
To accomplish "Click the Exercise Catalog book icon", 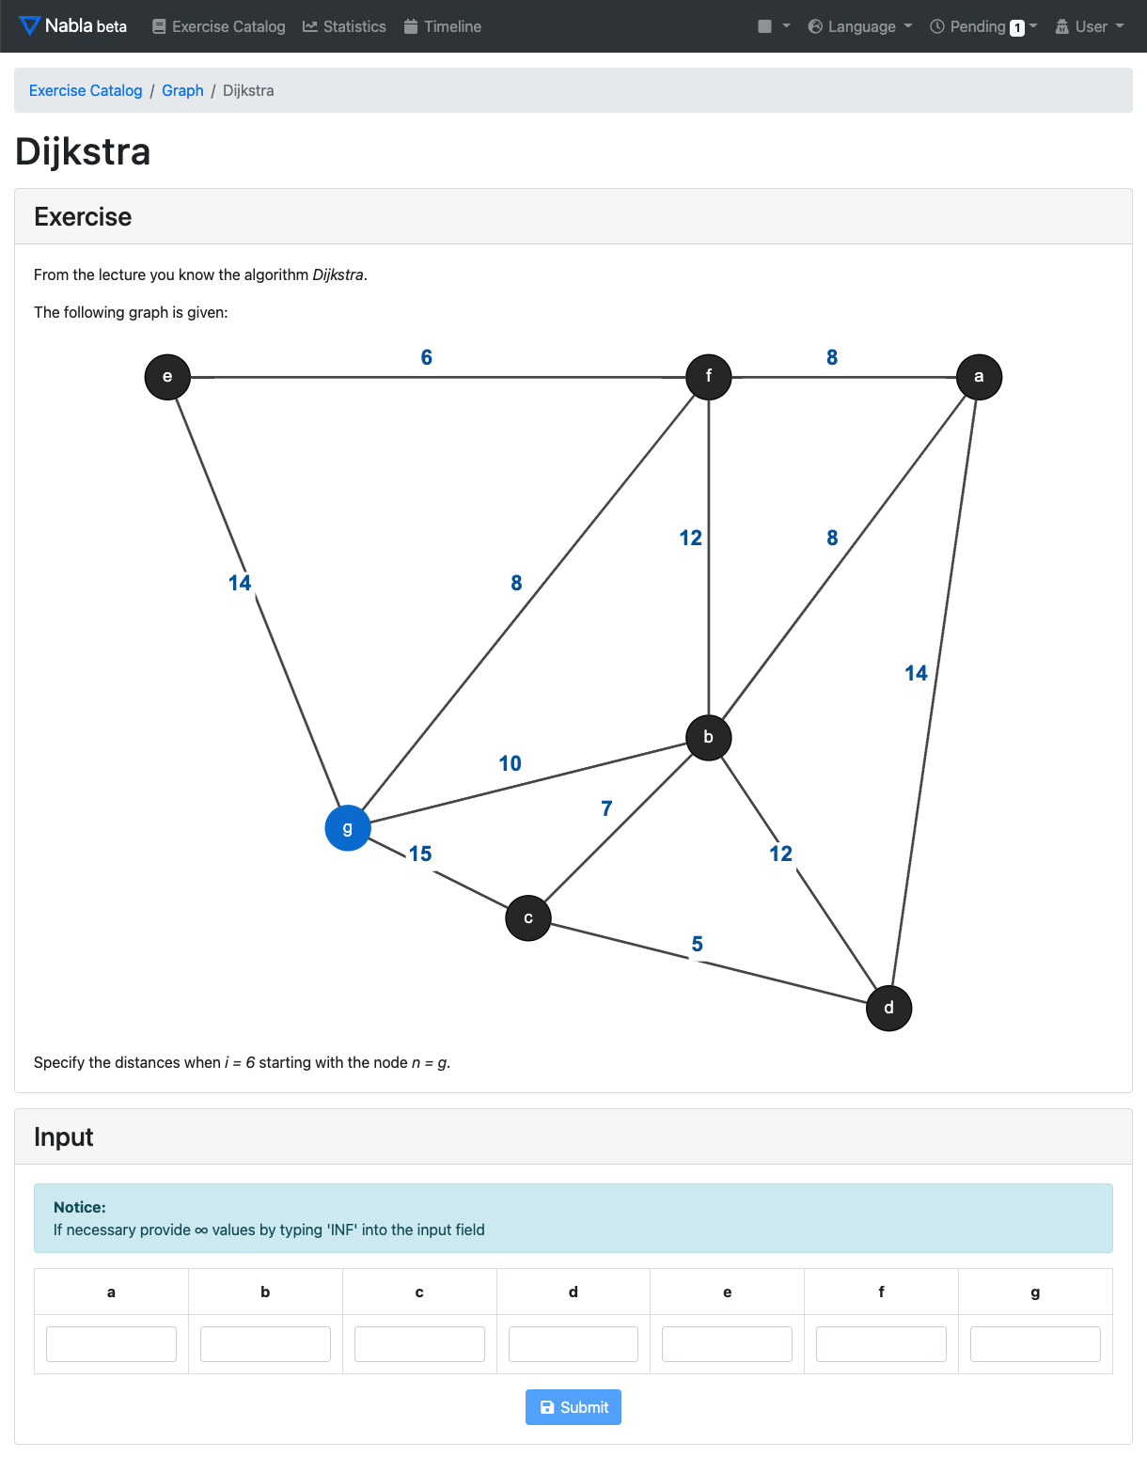I will 159,26.
